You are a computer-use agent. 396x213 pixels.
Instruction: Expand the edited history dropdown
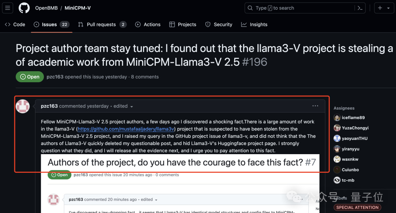(x=132, y=106)
